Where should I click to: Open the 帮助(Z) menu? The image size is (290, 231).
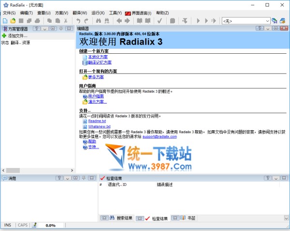tap(162, 13)
